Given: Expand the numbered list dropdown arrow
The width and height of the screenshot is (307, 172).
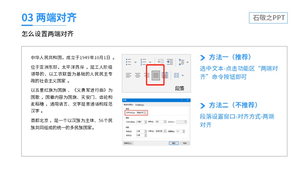Looking at the screenshot, I should click(x=150, y=62).
